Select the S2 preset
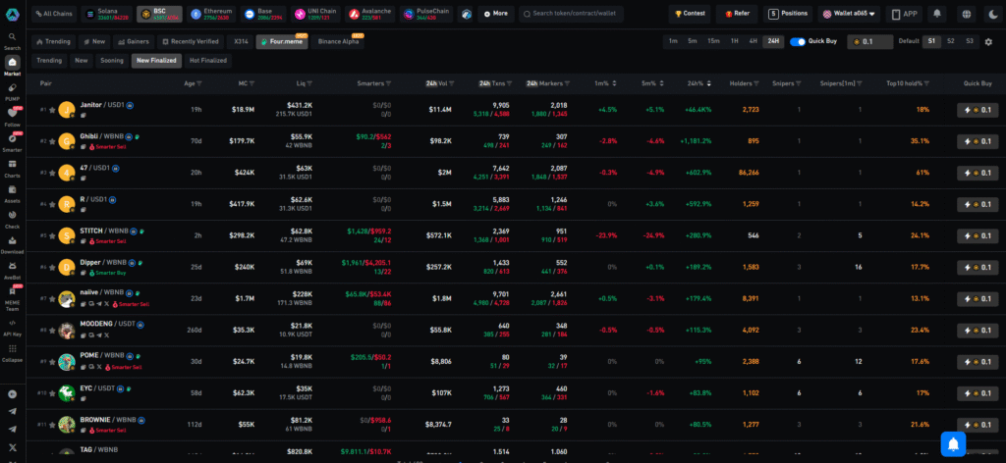 (x=951, y=41)
